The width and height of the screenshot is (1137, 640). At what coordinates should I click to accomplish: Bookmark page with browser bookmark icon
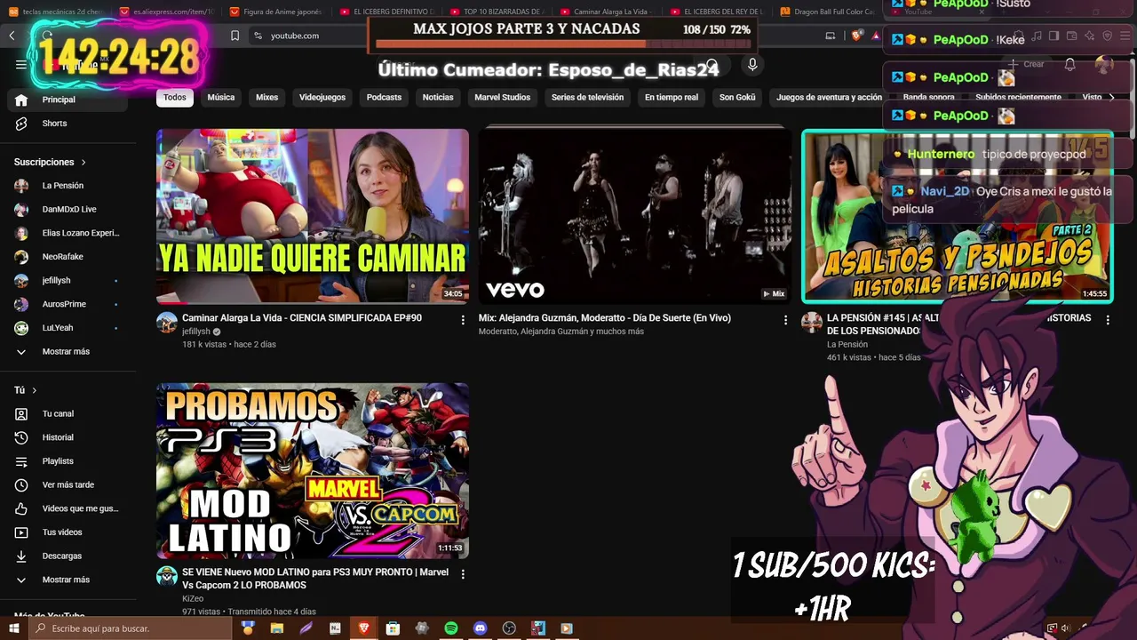(x=235, y=36)
